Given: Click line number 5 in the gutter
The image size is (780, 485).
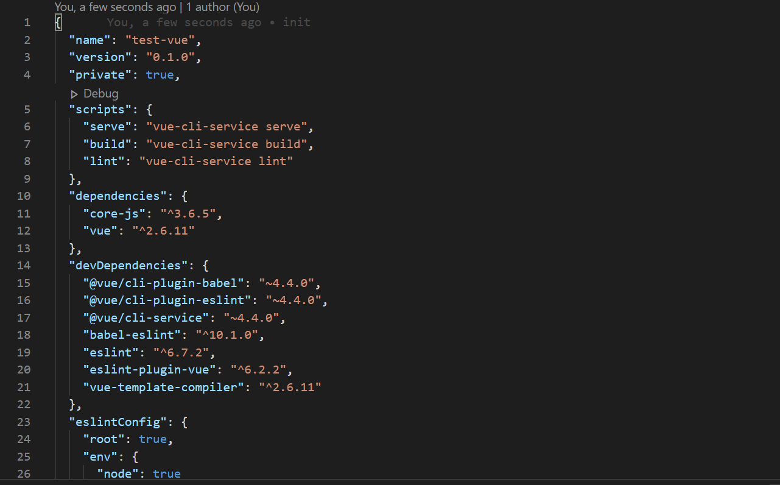Looking at the screenshot, I should tap(27, 110).
